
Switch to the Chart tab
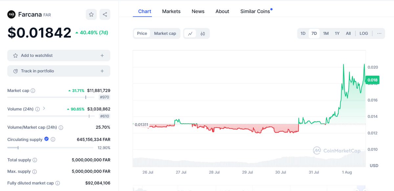[x=144, y=11]
